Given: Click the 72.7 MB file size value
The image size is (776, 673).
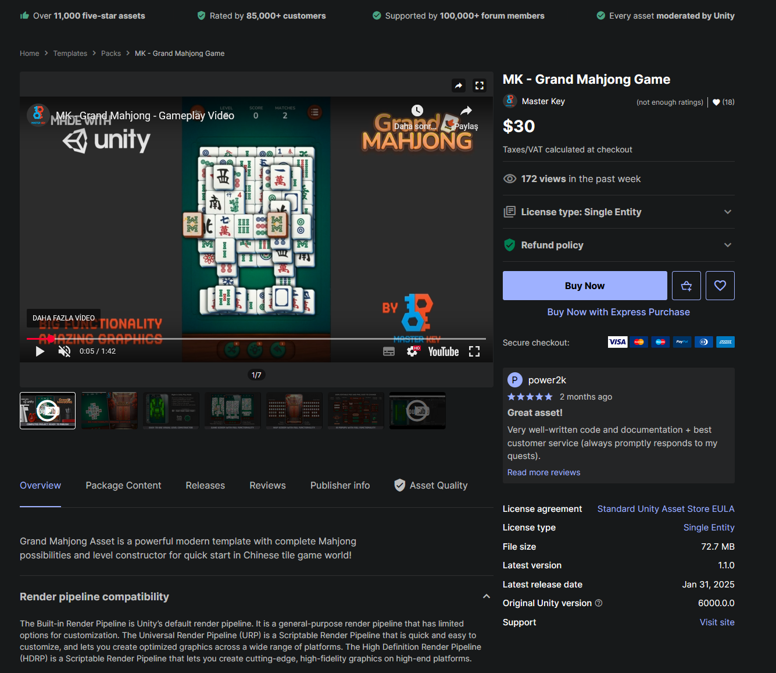Looking at the screenshot, I should click(x=718, y=547).
